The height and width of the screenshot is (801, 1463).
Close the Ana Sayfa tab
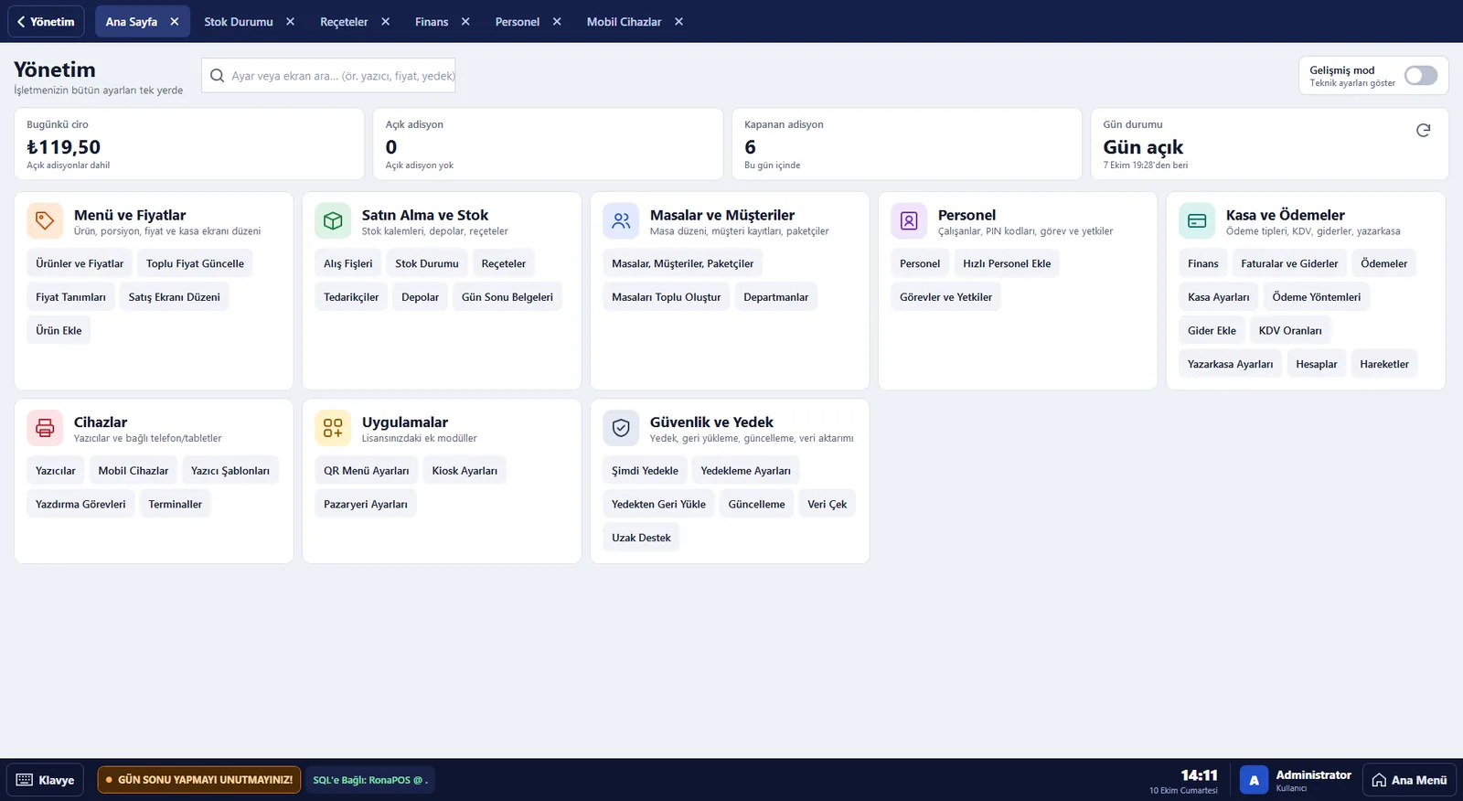click(174, 22)
